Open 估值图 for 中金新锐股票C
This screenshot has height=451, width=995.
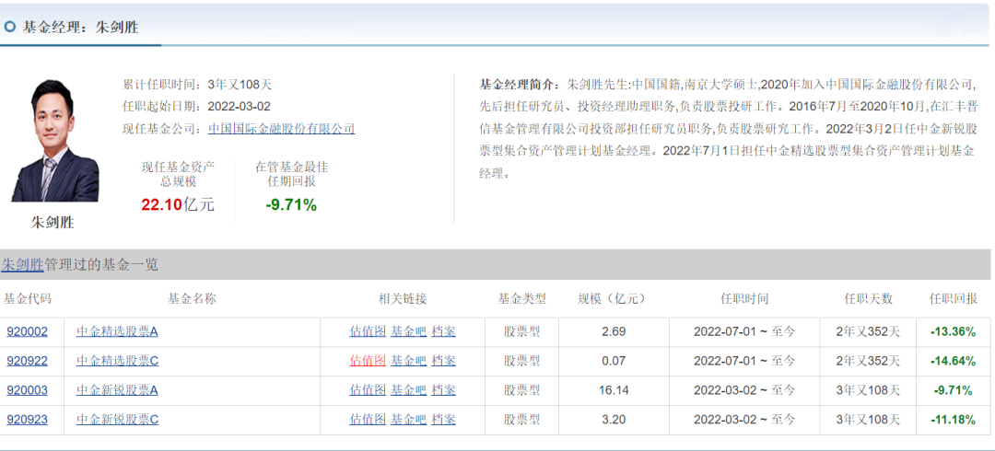click(x=368, y=420)
